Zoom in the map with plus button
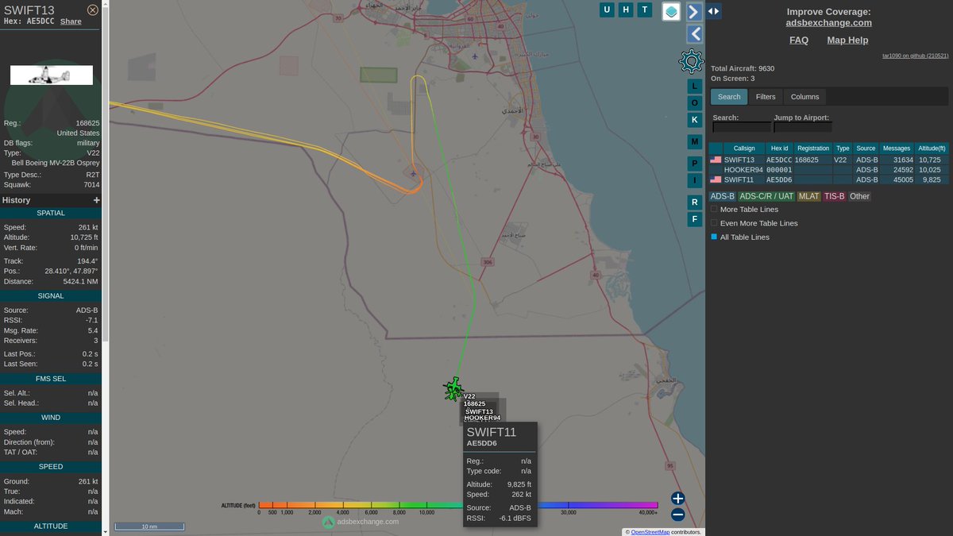 pyautogui.click(x=677, y=499)
